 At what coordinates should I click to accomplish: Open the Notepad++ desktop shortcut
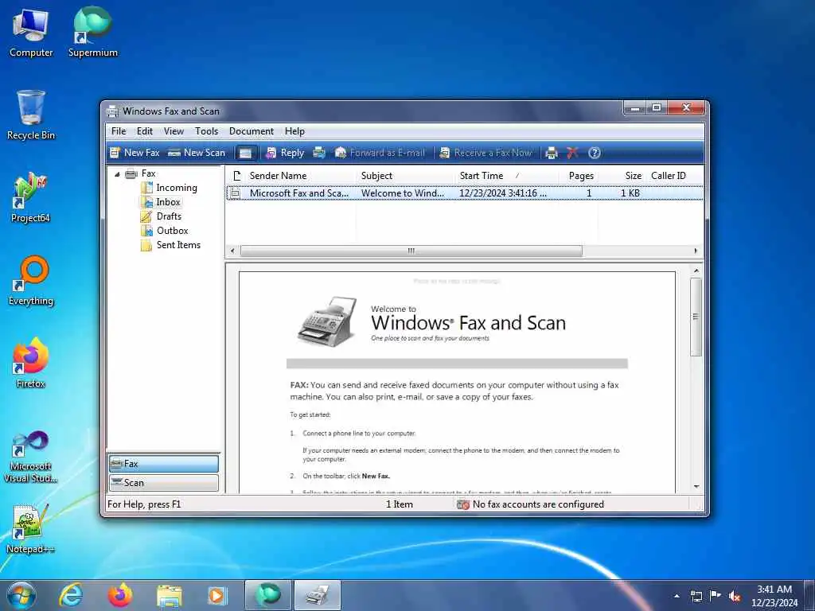[x=31, y=529]
